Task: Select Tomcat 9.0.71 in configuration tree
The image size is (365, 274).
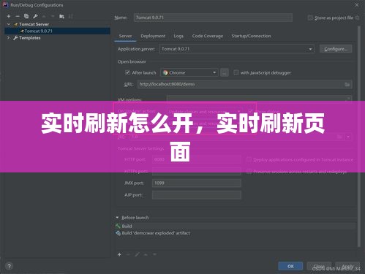Action: click(58, 31)
